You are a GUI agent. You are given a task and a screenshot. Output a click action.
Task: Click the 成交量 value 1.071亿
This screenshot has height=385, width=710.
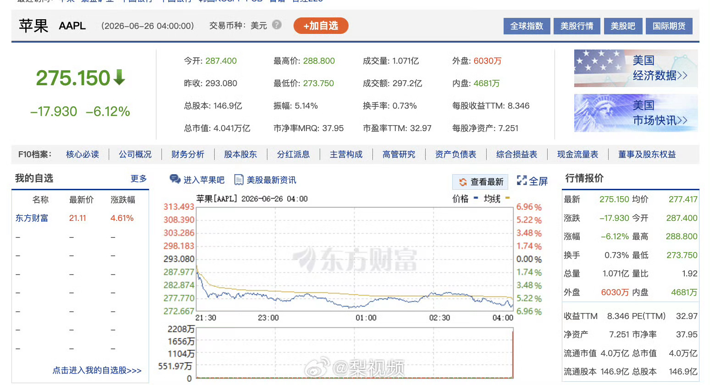point(405,61)
